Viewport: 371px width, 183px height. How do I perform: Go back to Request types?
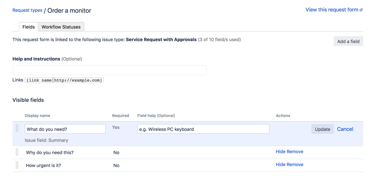27,10
